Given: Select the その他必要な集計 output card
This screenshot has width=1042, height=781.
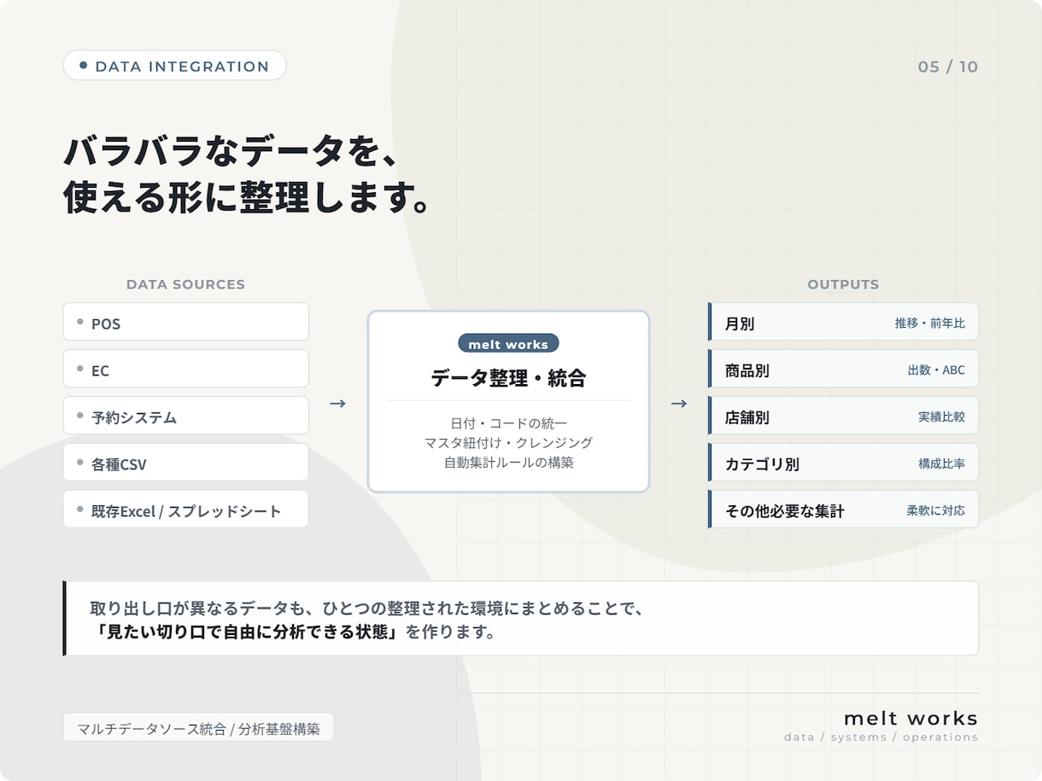Looking at the screenshot, I should pos(843,510).
